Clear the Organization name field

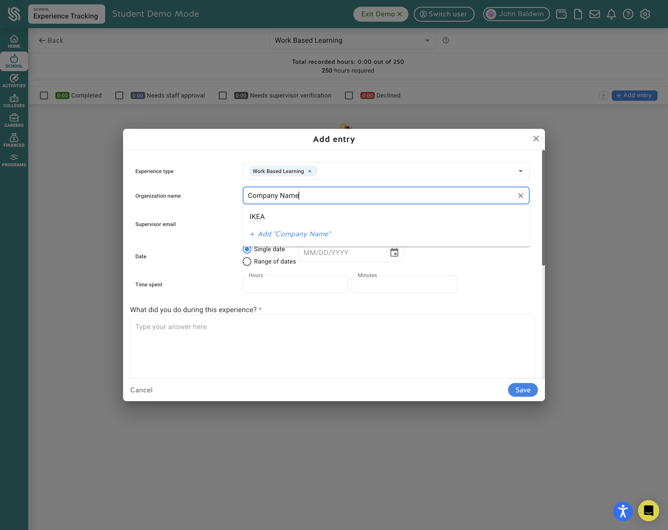(521, 195)
